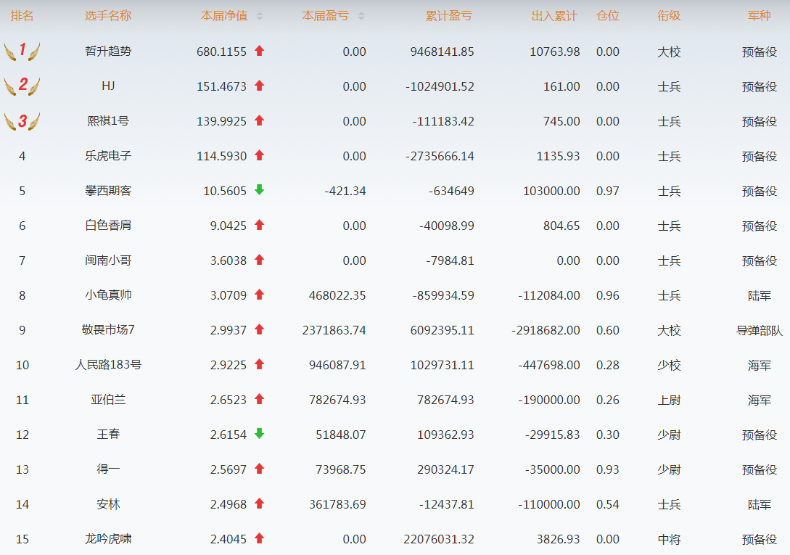Click the value -1024901.52
Viewport: 790px width, 555px height.
point(440,86)
